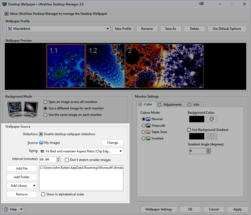
Task: Enable Use Background Gradient checkbox
Action: coord(189,130)
